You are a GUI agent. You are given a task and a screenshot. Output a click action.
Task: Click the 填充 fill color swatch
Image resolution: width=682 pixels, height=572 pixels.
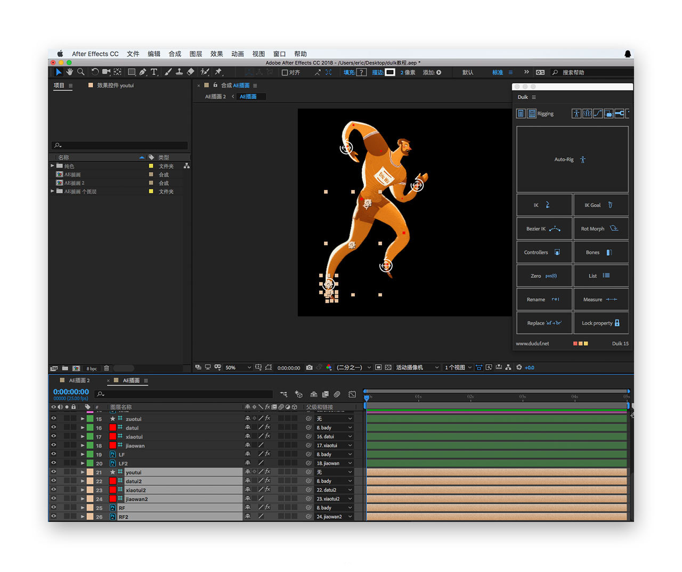coord(361,72)
